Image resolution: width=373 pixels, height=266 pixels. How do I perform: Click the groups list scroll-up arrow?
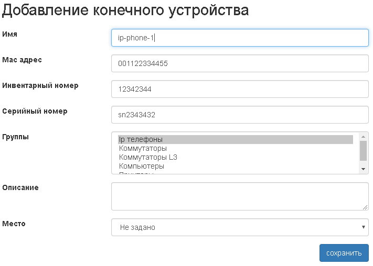coord(363,137)
